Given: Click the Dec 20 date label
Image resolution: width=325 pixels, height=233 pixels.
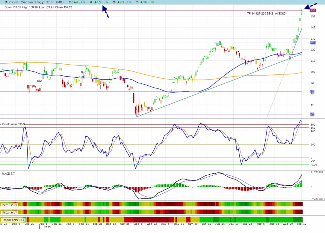Looking at the screenshot, I should 29,224.
